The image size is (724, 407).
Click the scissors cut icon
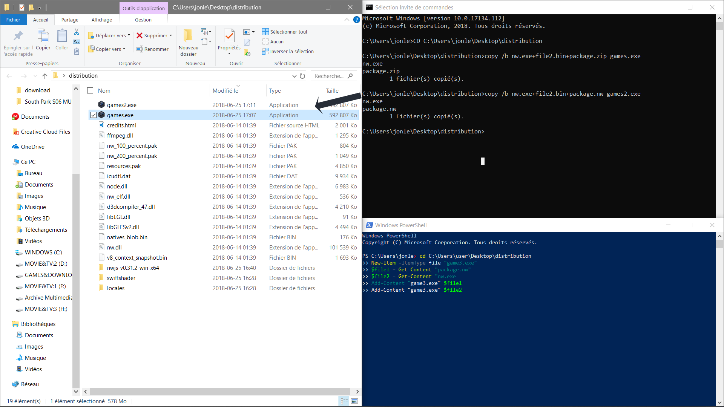click(x=77, y=32)
